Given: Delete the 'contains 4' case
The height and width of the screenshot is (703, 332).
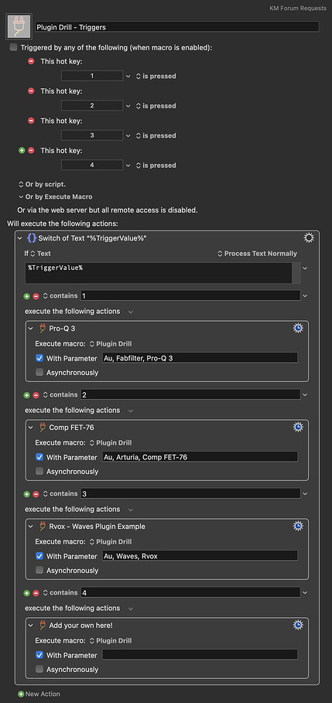Looking at the screenshot, I should point(36,593).
